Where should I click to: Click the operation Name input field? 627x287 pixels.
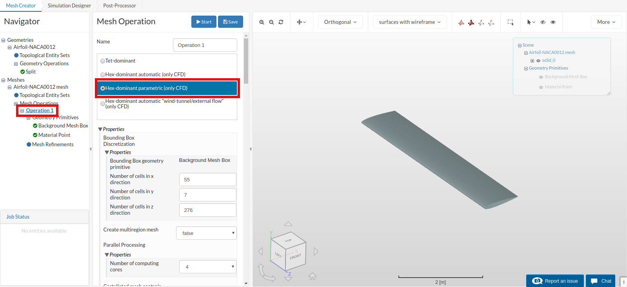[x=205, y=45]
